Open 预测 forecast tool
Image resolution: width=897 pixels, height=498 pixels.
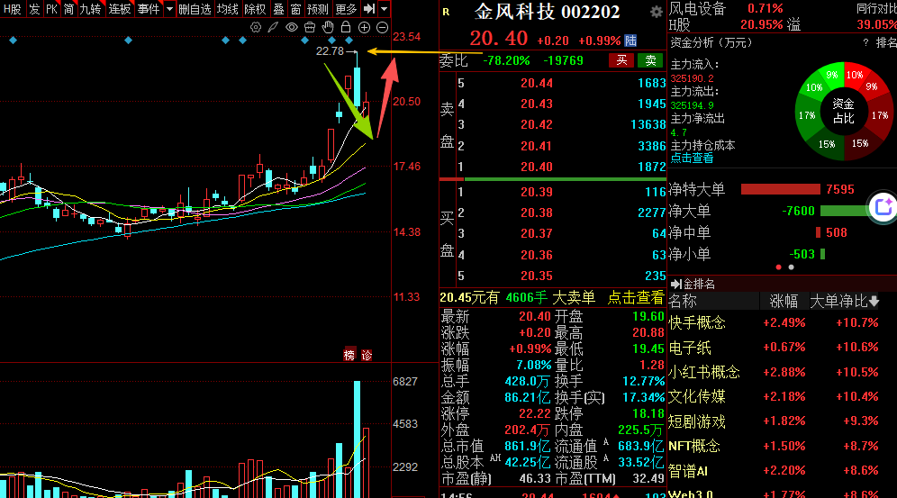click(318, 9)
